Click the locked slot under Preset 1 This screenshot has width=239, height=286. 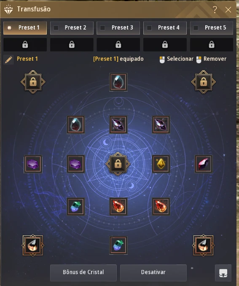pyautogui.click(x=25, y=45)
